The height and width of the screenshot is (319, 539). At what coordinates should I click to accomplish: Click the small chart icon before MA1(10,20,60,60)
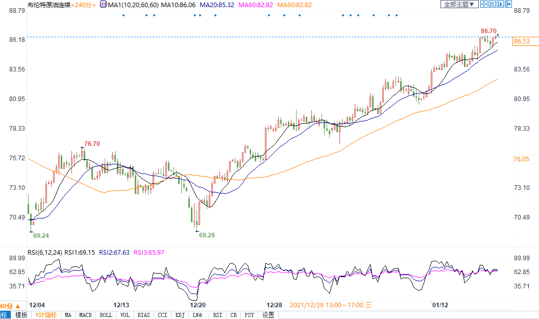coord(103,5)
